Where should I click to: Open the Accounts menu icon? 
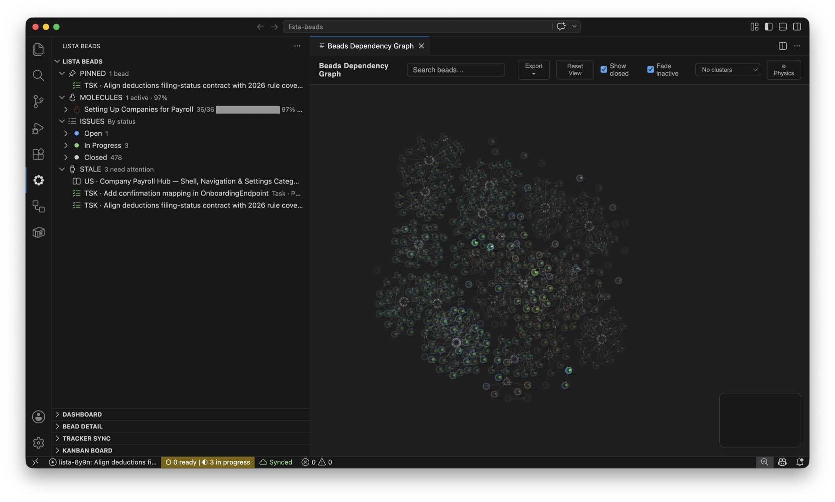(38, 417)
